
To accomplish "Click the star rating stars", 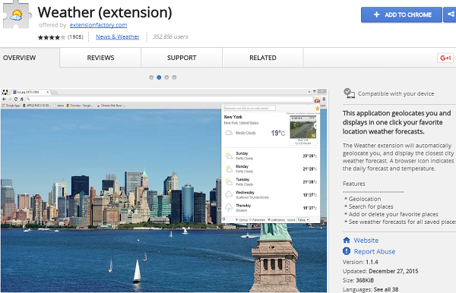I will point(52,37).
